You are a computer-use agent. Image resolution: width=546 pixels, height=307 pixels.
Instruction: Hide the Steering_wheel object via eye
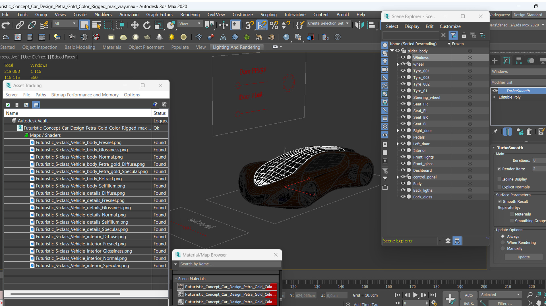[403, 97]
